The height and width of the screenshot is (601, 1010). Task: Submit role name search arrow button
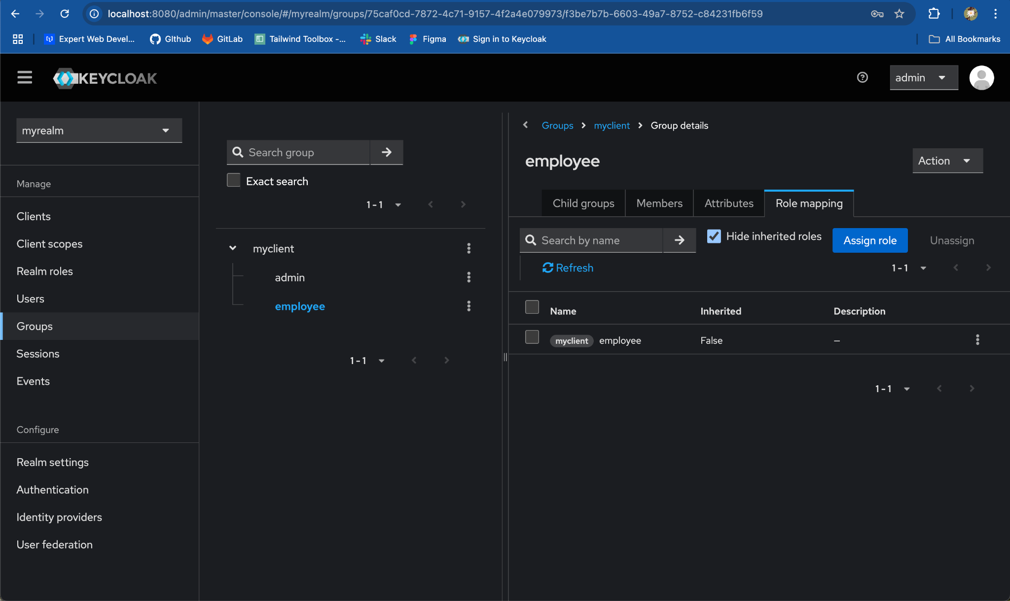679,240
